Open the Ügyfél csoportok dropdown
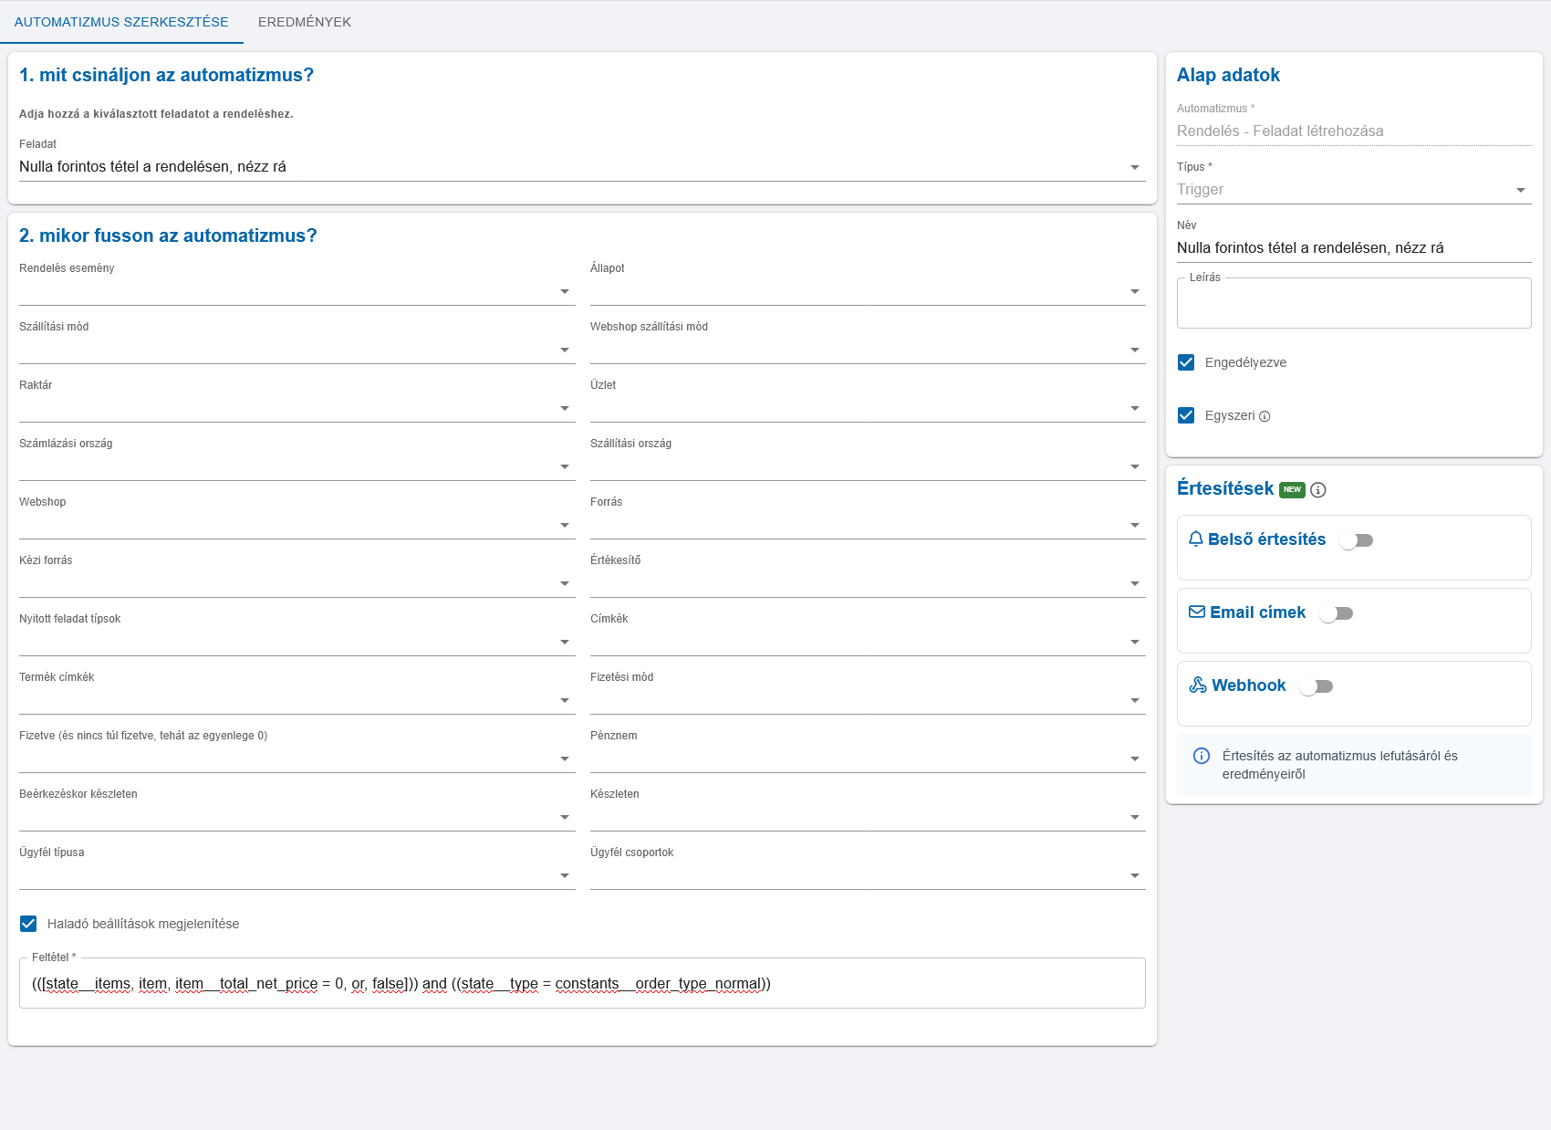Screen dimensions: 1551x1130 (x=868, y=875)
